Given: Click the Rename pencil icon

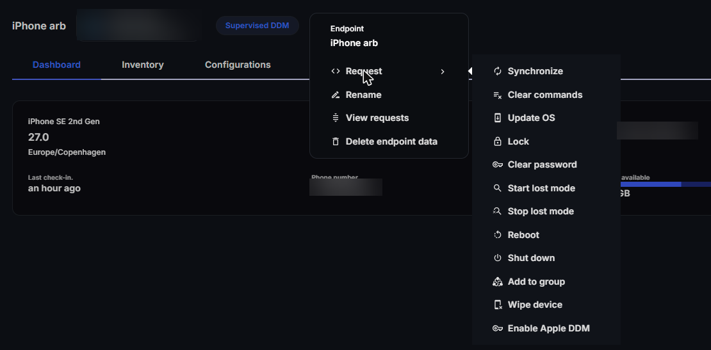Looking at the screenshot, I should (336, 95).
